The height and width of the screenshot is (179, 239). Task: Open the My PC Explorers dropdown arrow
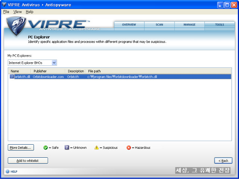(x=54, y=63)
